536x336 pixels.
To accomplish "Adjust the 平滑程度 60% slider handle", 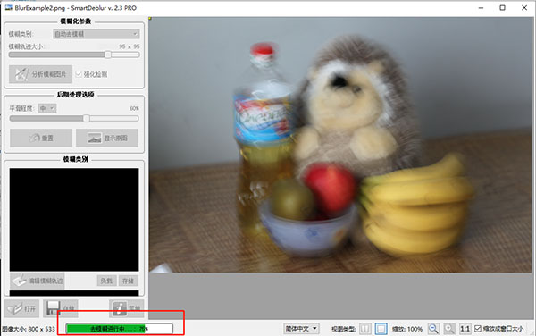I will pos(86,118).
